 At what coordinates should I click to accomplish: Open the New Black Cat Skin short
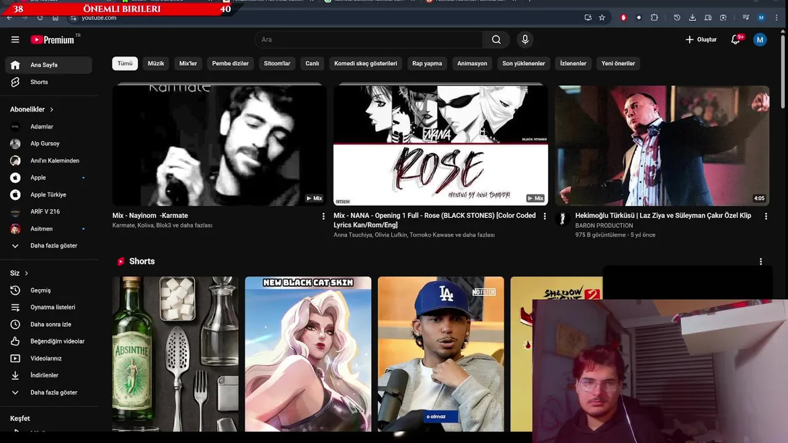point(308,354)
